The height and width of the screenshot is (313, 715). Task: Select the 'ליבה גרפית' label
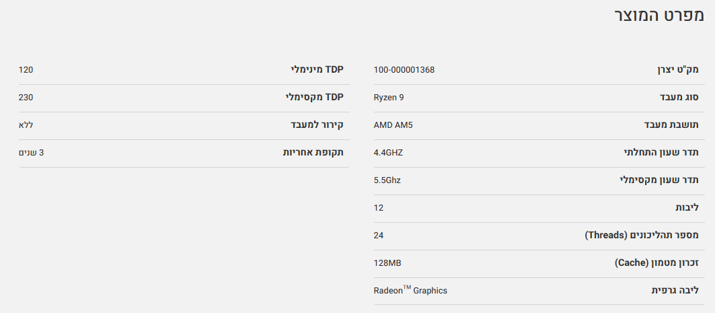(x=675, y=291)
